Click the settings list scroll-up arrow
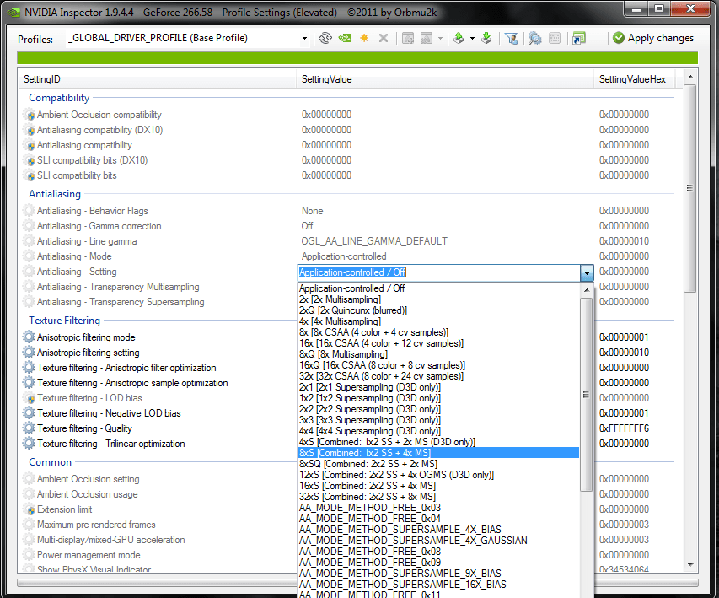This screenshot has width=719, height=598. (x=690, y=77)
